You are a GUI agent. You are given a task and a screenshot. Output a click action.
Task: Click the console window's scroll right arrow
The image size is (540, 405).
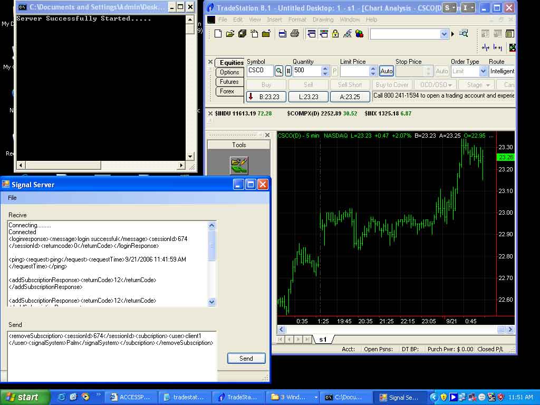click(x=181, y=165)
